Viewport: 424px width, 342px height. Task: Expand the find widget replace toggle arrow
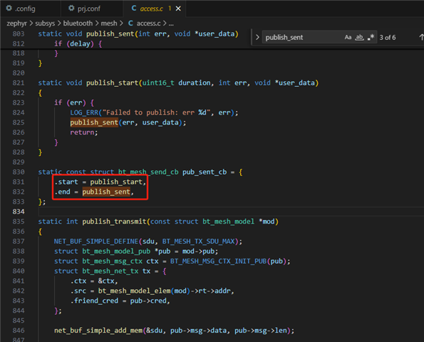pos(257,37)
